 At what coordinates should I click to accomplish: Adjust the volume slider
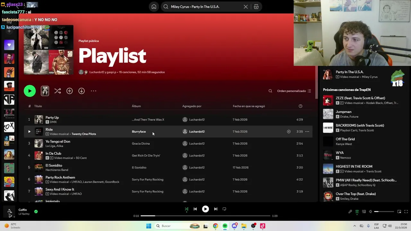click(384, 212)
